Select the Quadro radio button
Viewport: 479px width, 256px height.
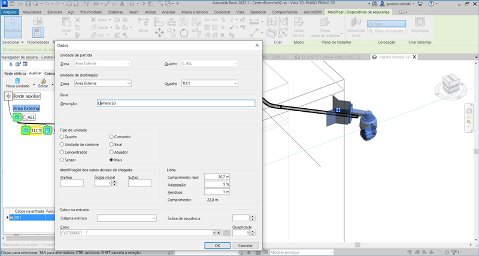(62, 137)
